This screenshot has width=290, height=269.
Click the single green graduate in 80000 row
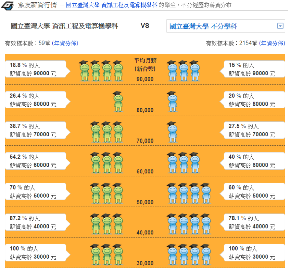coord(118,102)
